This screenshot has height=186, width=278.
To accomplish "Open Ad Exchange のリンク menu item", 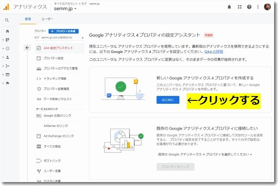I will pos(60,136).
